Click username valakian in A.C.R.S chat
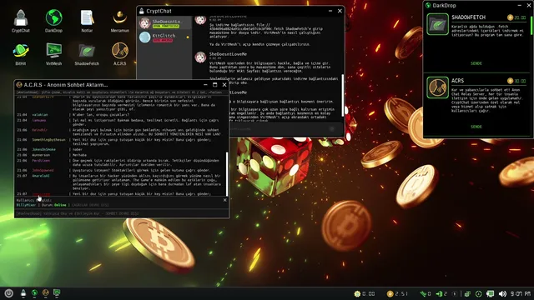534x300 pixels. pos(40,115)
